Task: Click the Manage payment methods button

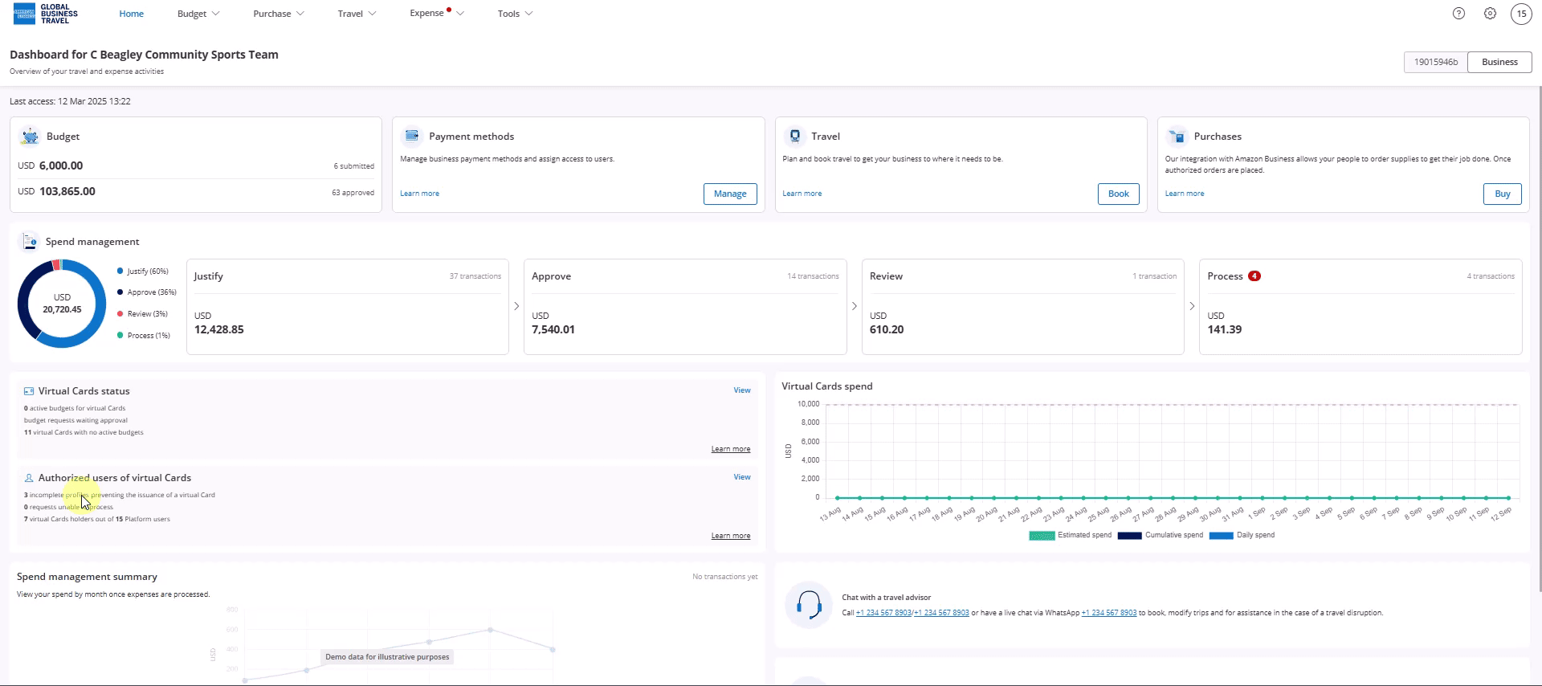Action: pos(730,194)
